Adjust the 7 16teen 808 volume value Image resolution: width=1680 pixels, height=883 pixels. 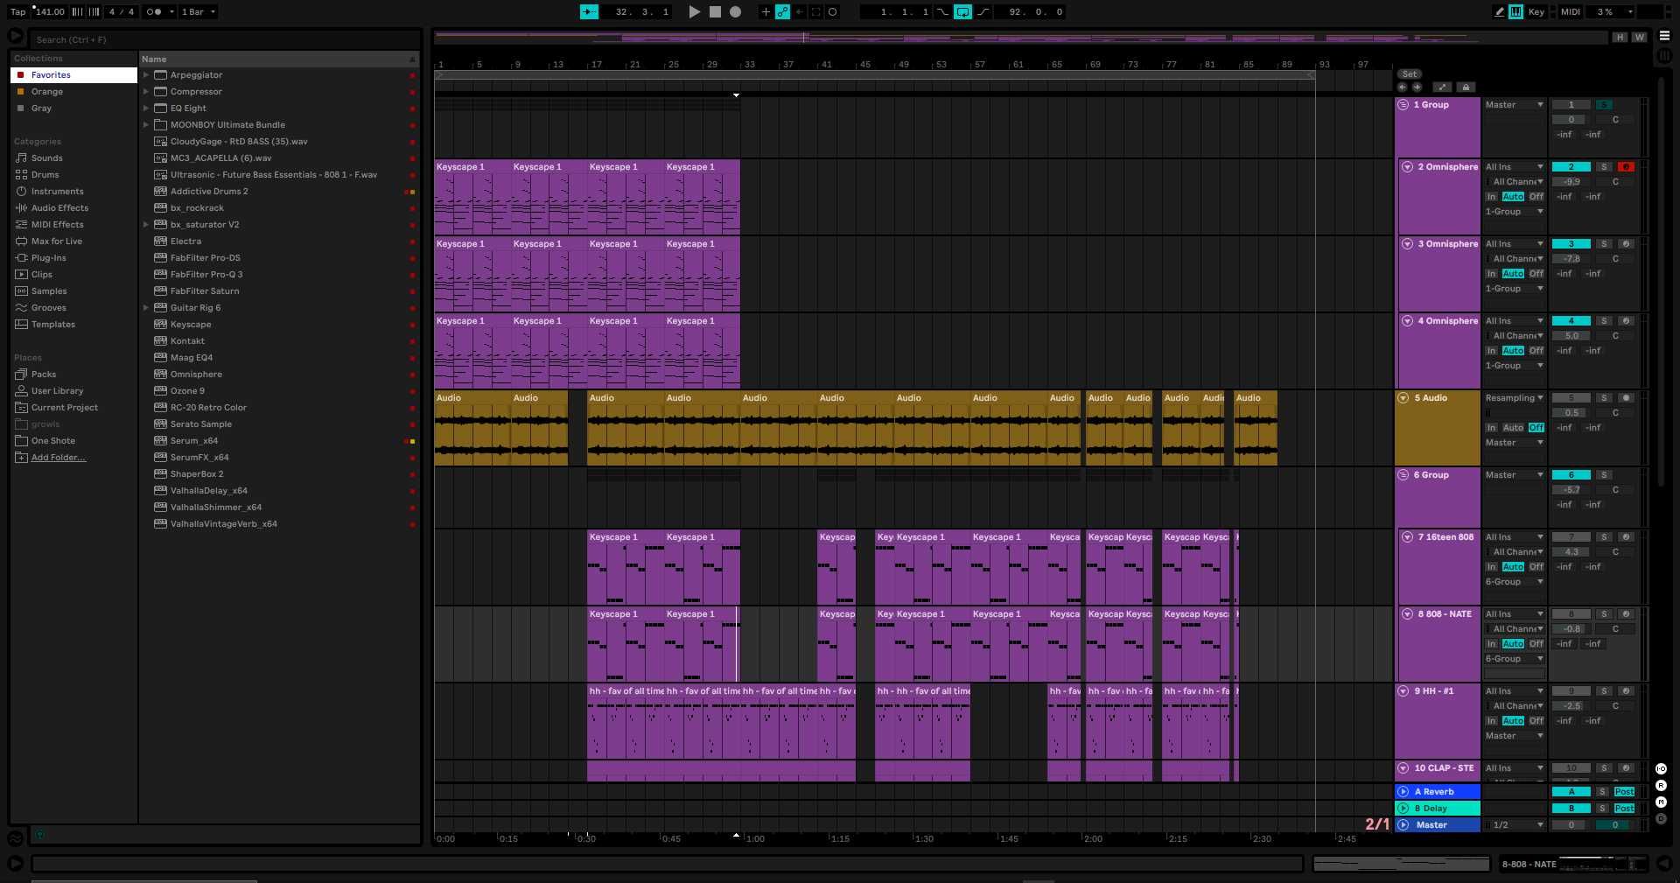click(1571, 552)
